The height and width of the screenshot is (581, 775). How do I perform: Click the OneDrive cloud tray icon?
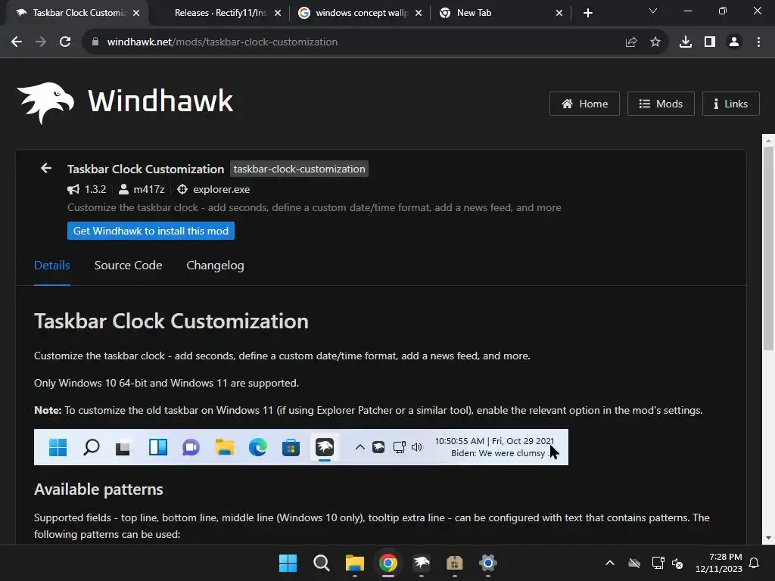click(634, 563)
